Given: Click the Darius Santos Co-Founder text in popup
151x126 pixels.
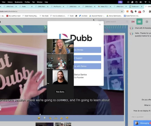Looking at the screenshot, I should tap(80, 76).
